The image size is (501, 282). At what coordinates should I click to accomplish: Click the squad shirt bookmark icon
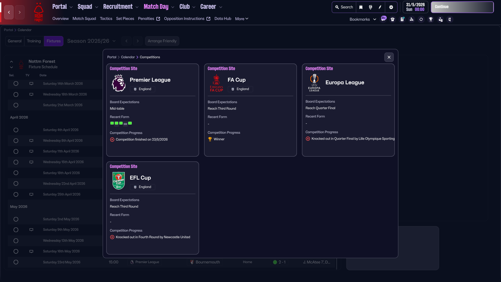[x=392, y=19]
